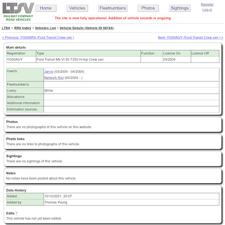Go to the Vehicles section

click(x=77, y=8)
